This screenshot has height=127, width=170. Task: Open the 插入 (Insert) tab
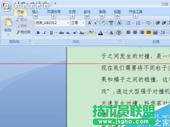point(35,12)
